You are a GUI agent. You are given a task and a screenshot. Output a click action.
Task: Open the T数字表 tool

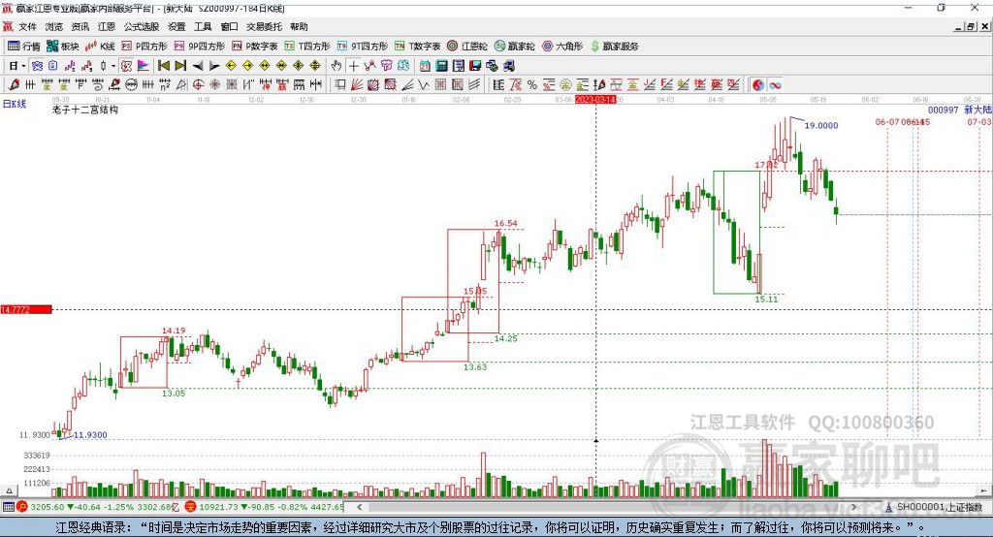click(x=417, y=47)
